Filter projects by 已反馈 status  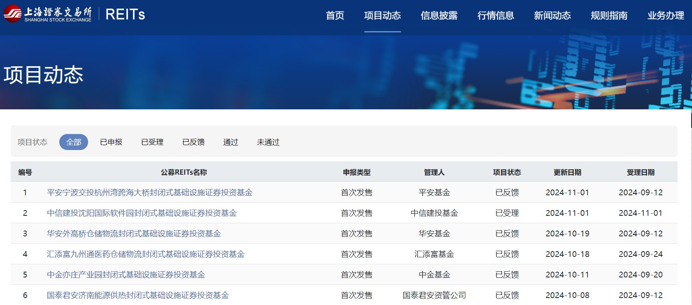pos(193,142)
